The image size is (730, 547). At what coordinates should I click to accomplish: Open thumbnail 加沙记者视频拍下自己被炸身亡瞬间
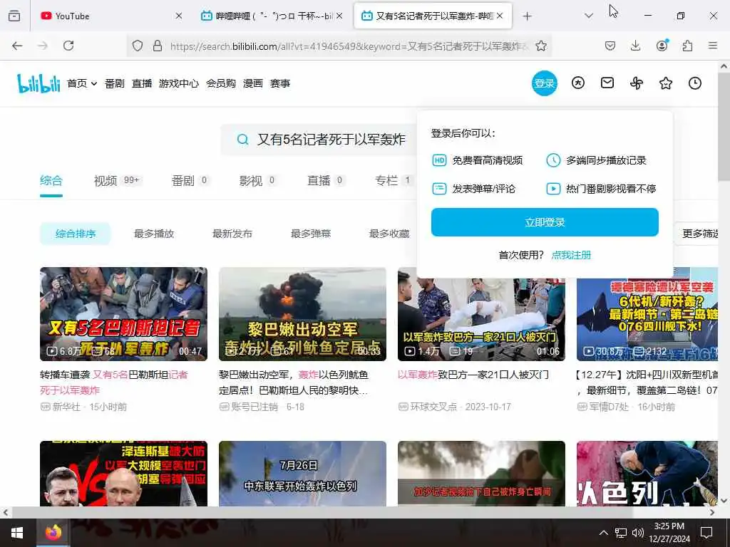coord(481,474)
